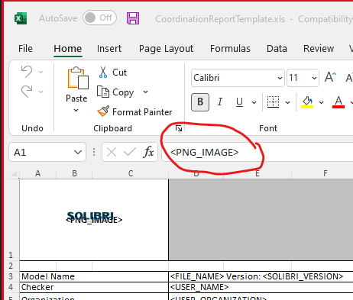
Task: Open the Undo history dropdown
Action: tap(40, 72)
